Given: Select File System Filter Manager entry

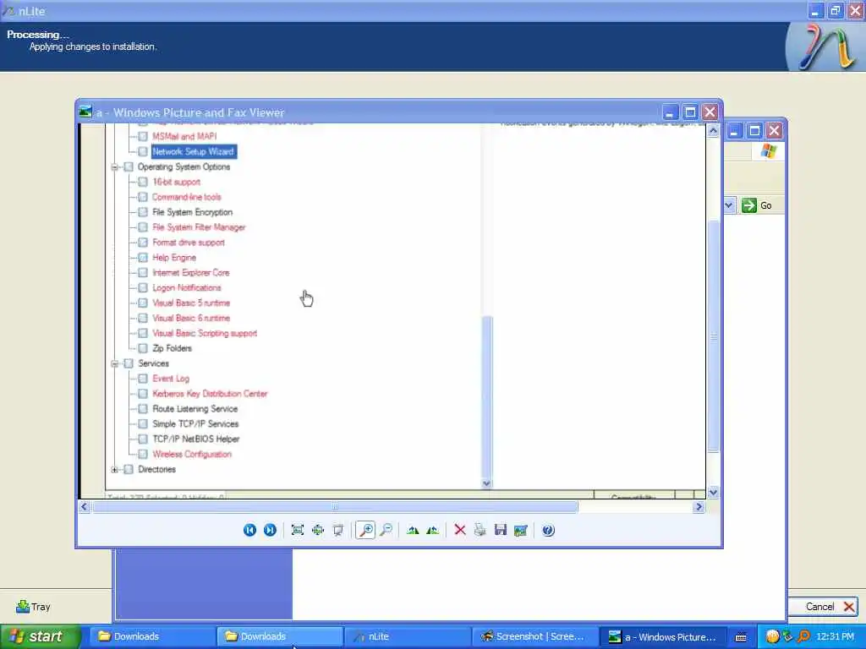Looking at the screenshot, I should pos(199,227).
